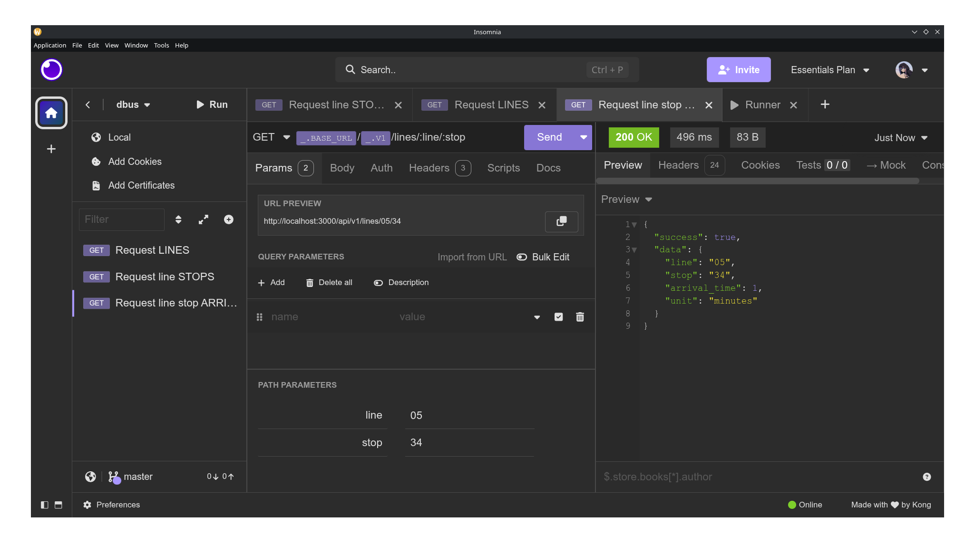Open JSONPath filter help question mark
Viewport: 975px width, 554px height.
pos(926,477)
